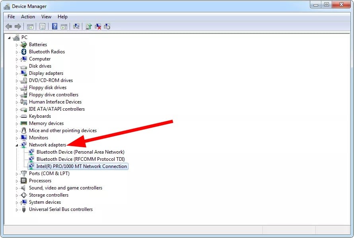Open the File menu

coord(11,17)
